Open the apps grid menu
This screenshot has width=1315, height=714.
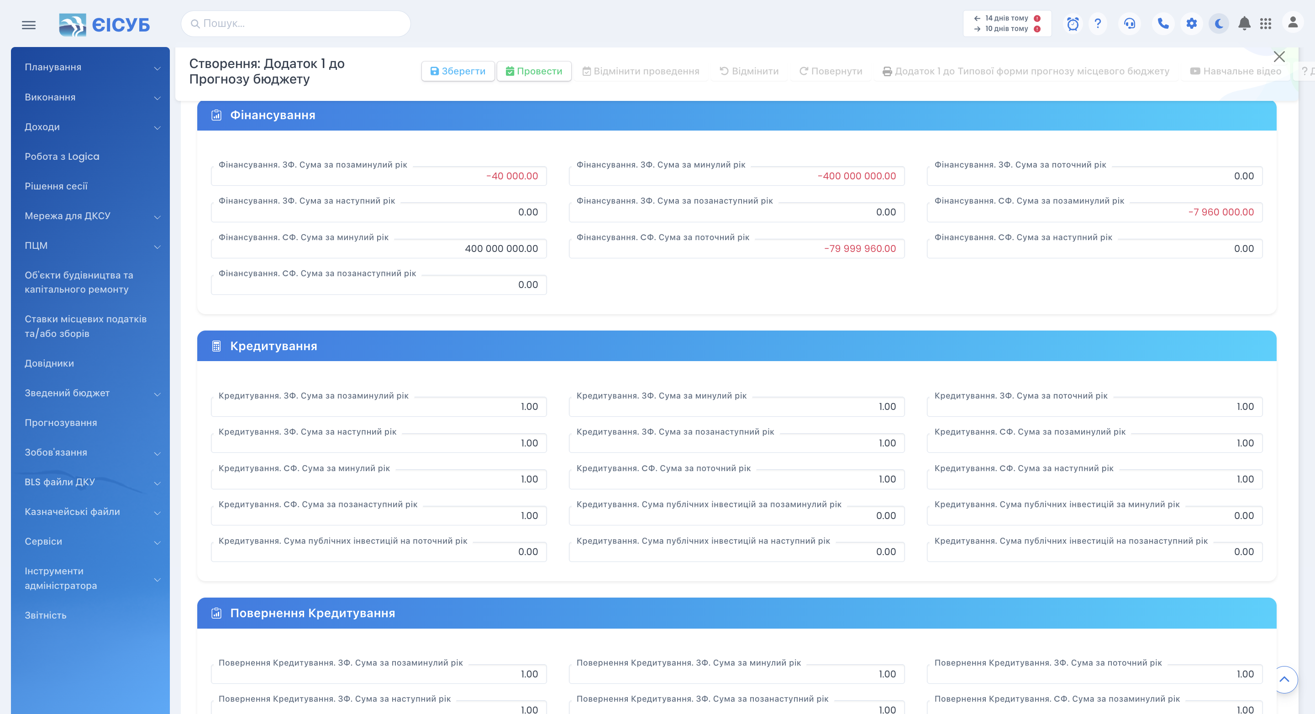(x=1266, y=23)
